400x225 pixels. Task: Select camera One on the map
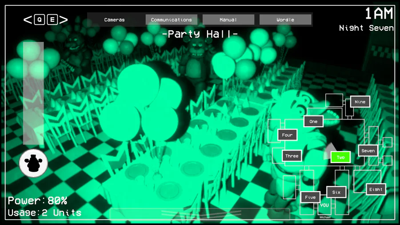click(313, 121)
